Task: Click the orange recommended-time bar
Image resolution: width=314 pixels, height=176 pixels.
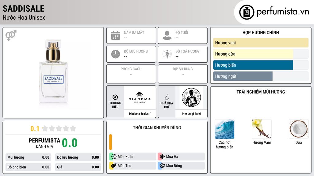Action: tap(110, 142)
